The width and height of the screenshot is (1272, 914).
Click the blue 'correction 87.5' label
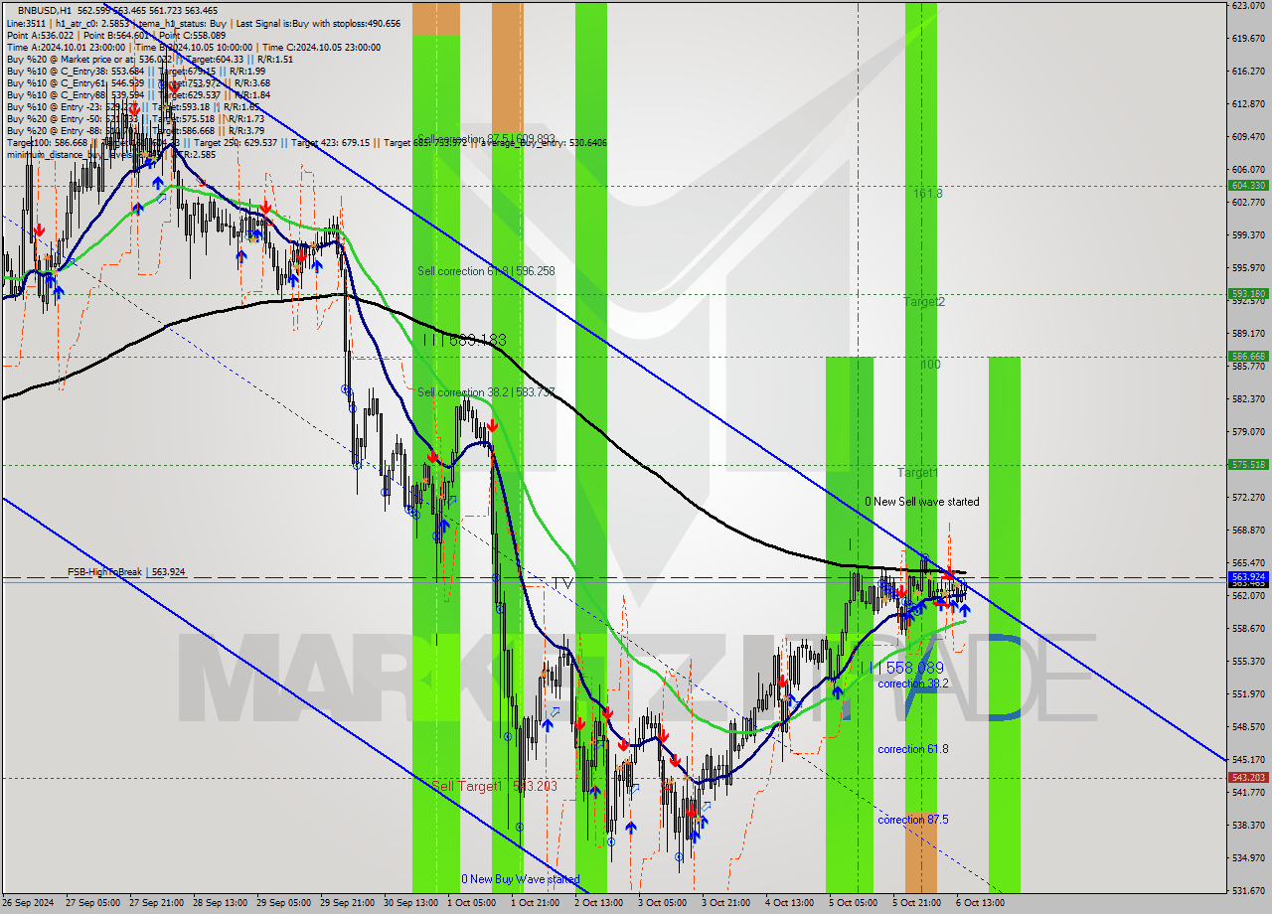(x=913, y=820)
